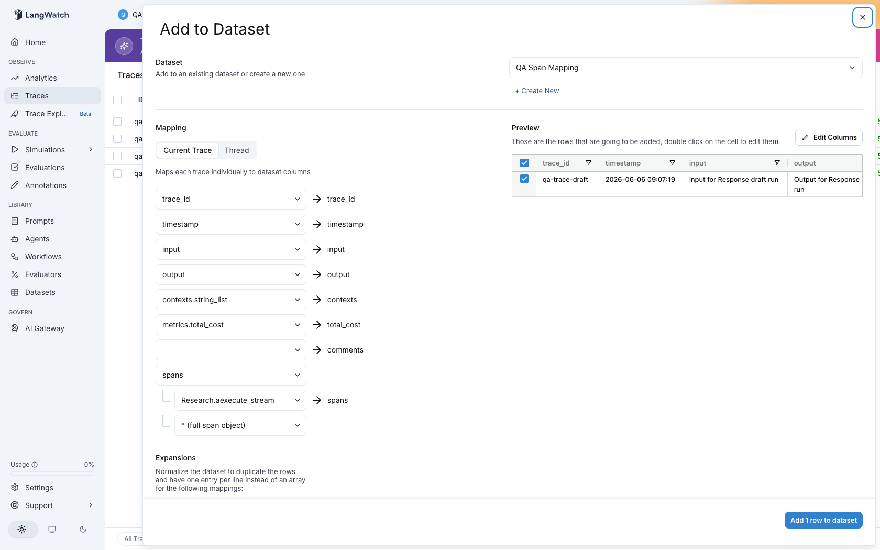Viewport: 880px width, 550px height.
Task: Click the sparkle icon in purple banner
Action: 124,46
